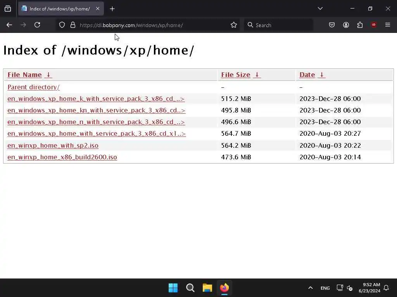Screen dimensions: 397x297
Task: Click the Firefox taskbar icon
Action: [224, 288]
